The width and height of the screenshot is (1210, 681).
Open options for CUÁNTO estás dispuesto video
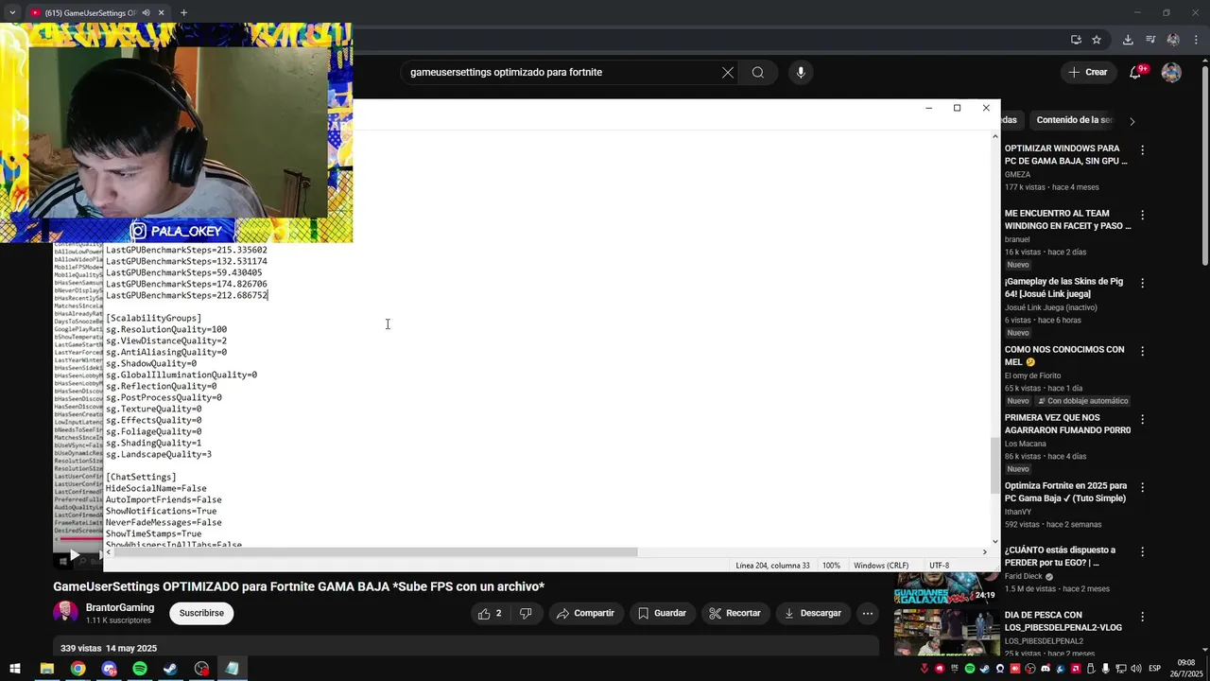[x=1142, y=551]
